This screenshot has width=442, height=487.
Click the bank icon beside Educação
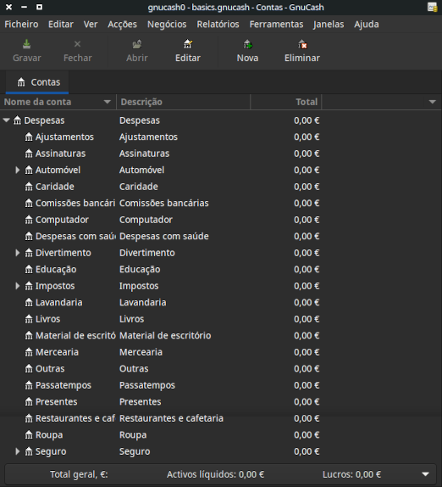pos(29,270)
